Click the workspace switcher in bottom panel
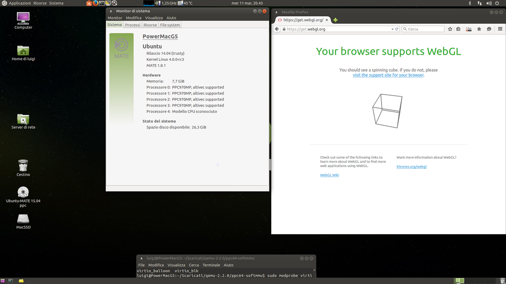The height and width of the screenshot is (284, 506). (474, 281)
